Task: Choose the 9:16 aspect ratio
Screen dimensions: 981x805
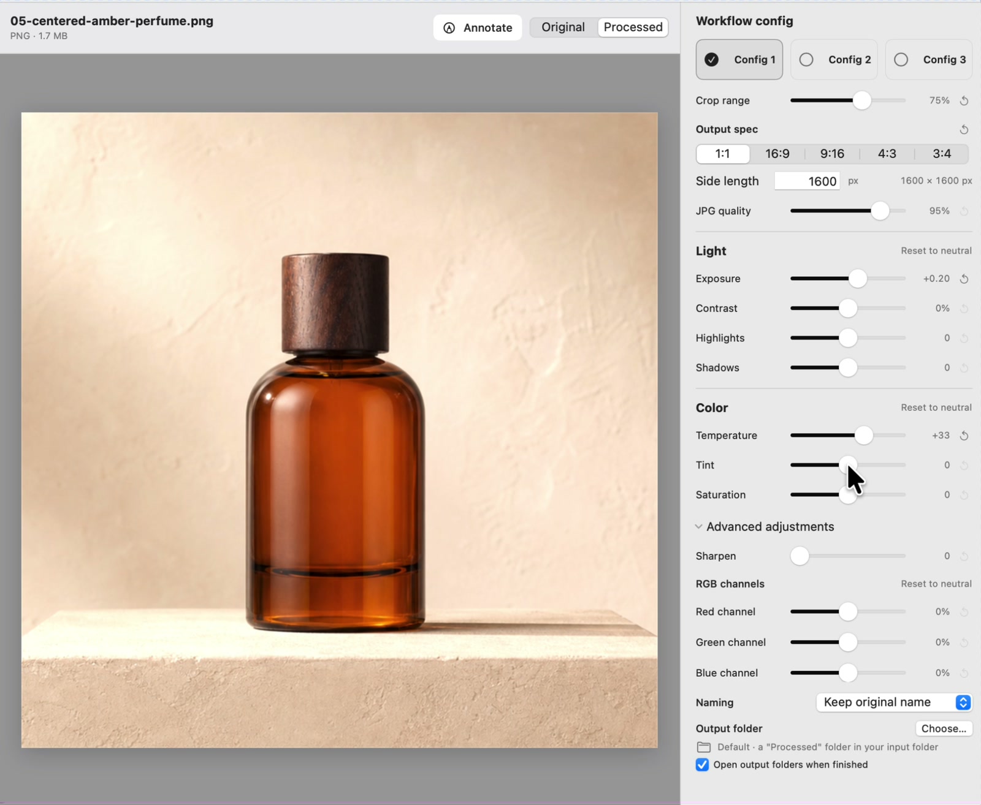Action: (832, 154)
